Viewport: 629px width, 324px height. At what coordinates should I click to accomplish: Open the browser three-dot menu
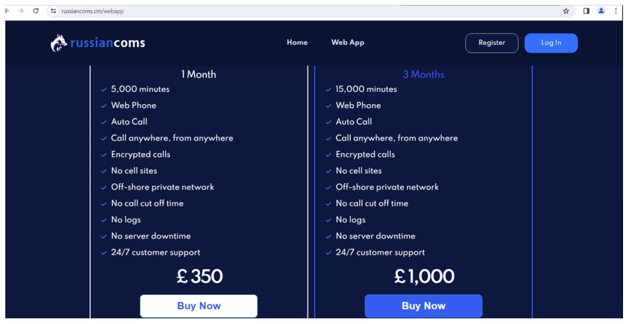click(x=616, y=11)
